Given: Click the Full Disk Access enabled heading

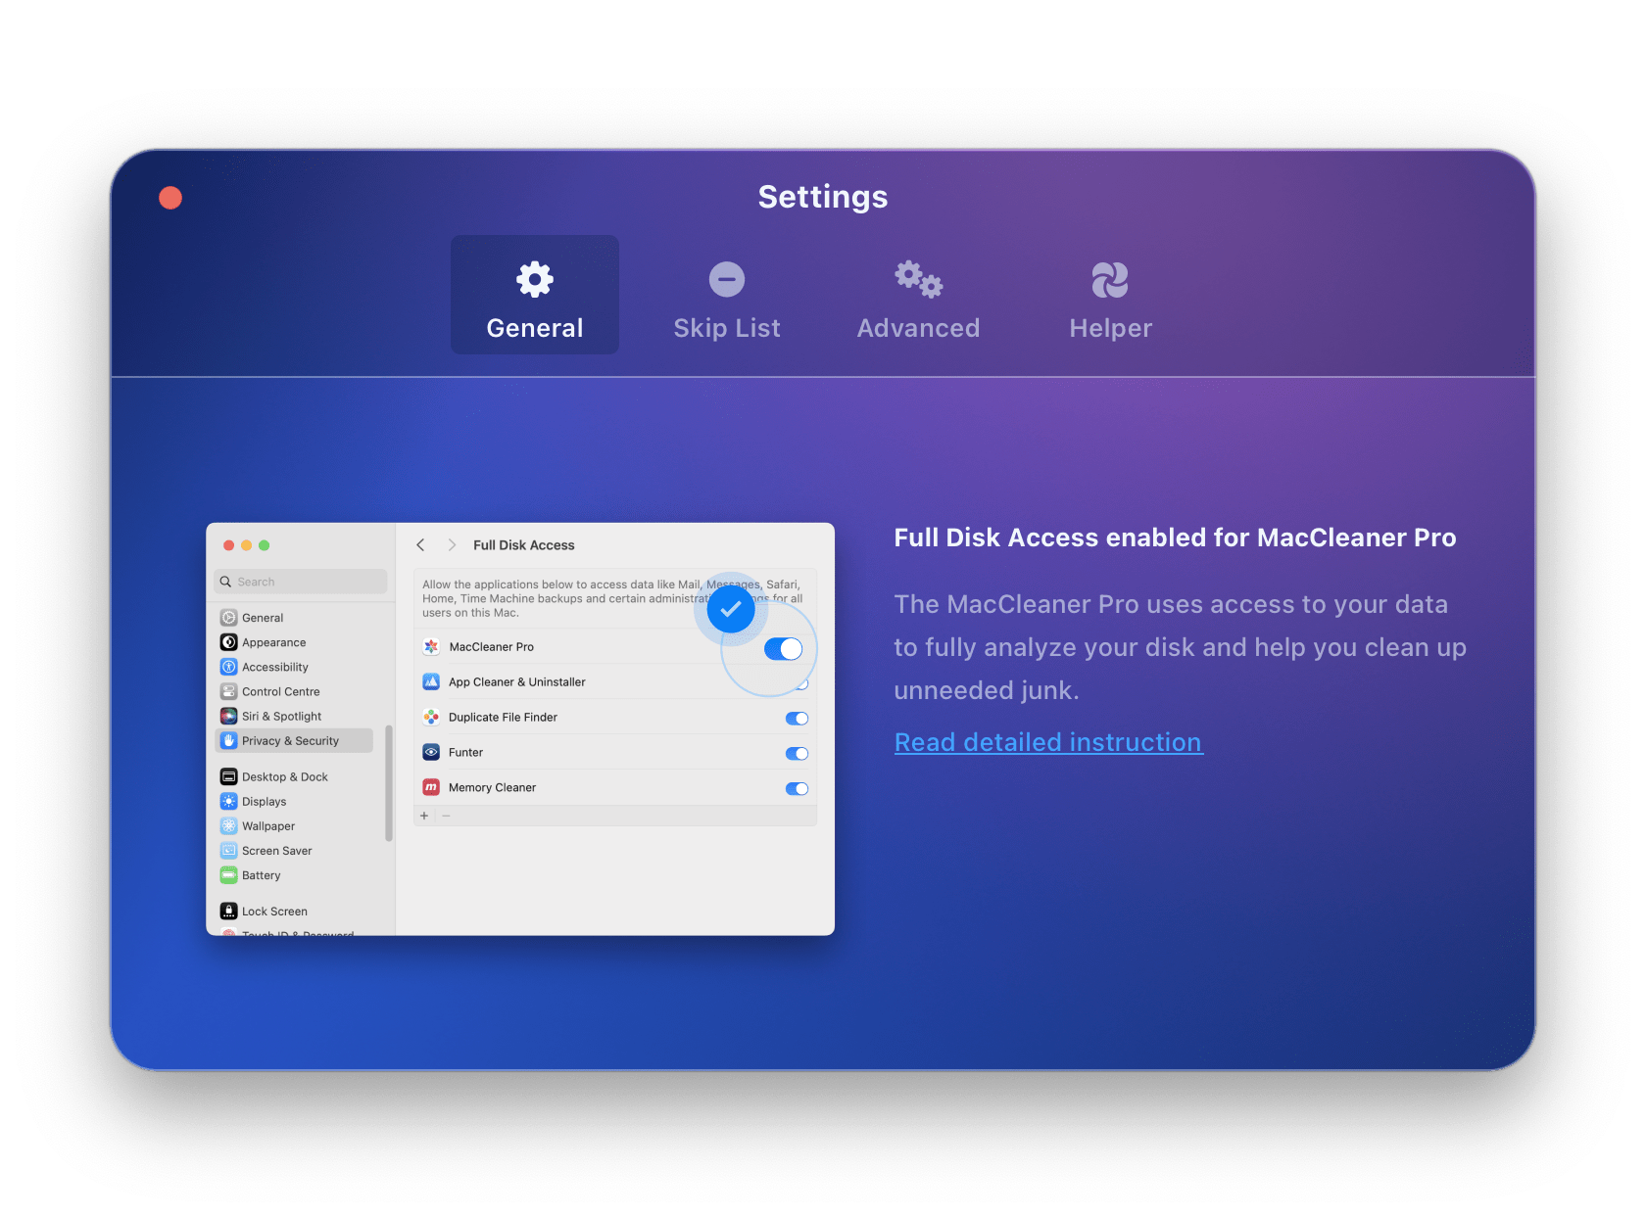Looking at the screenshot, I should click(x=1175, y=538).
